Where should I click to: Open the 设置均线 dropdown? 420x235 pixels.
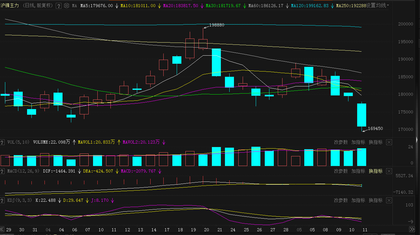[x=378, y=6]
